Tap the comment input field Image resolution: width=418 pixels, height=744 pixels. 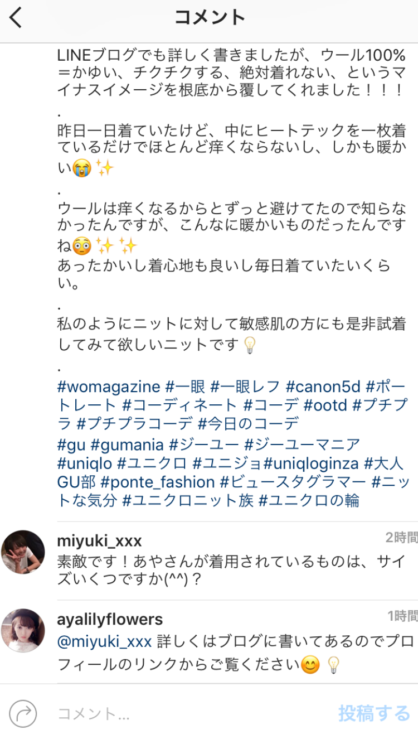point(189,713)
